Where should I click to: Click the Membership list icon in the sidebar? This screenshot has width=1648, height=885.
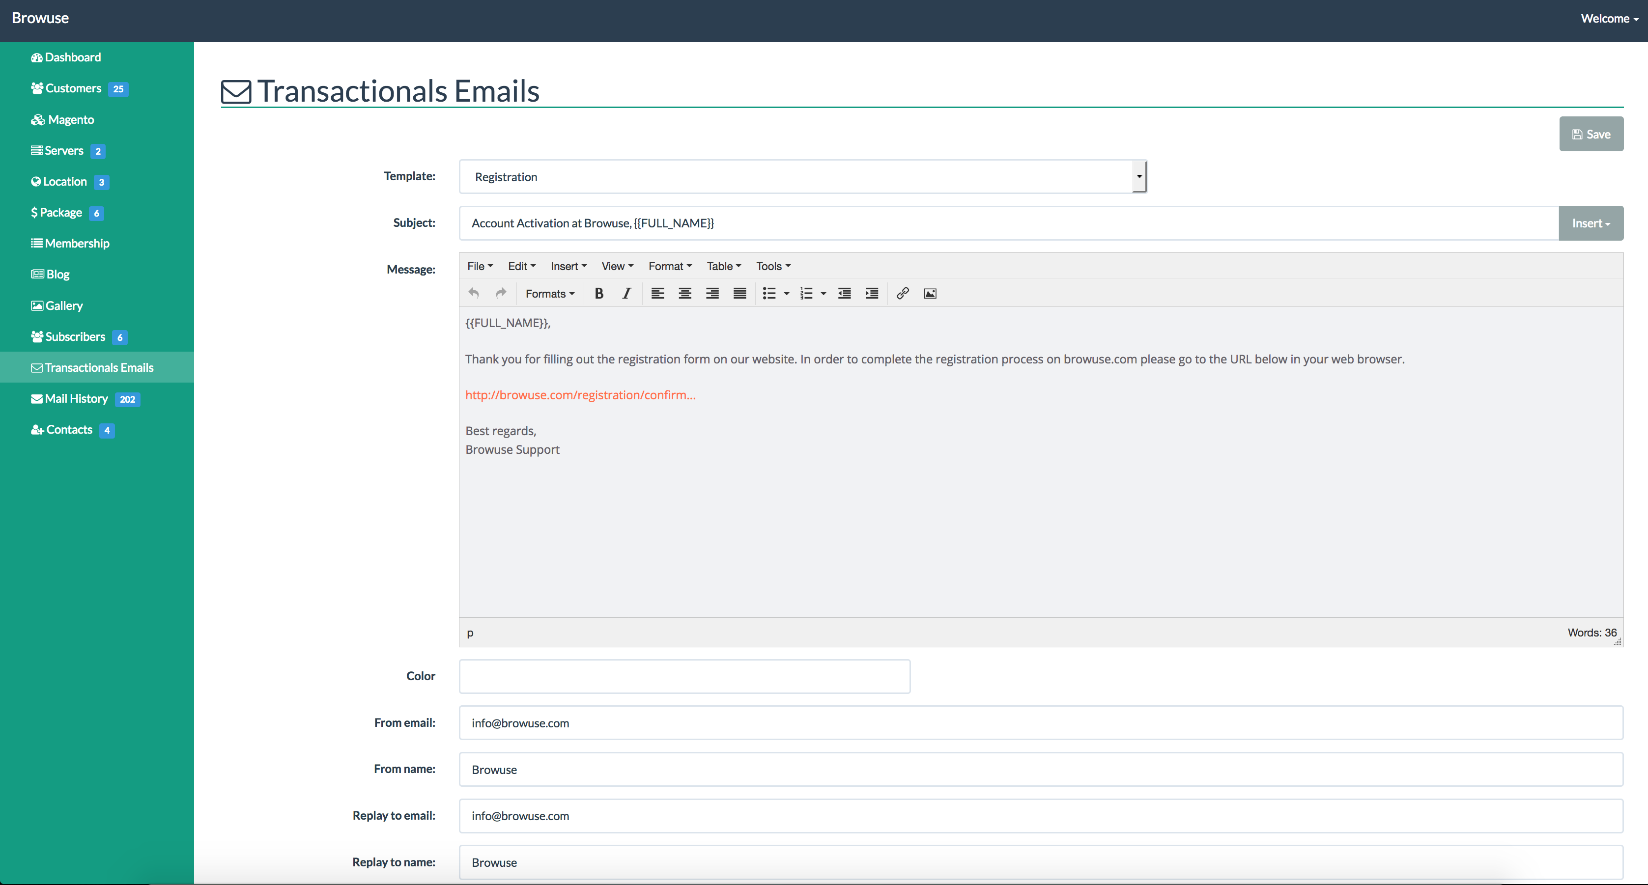(36, 244)
